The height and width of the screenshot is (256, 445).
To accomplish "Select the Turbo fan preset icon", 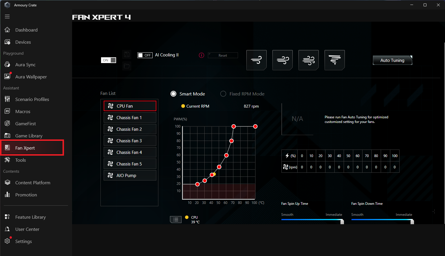I will (309, 60).
